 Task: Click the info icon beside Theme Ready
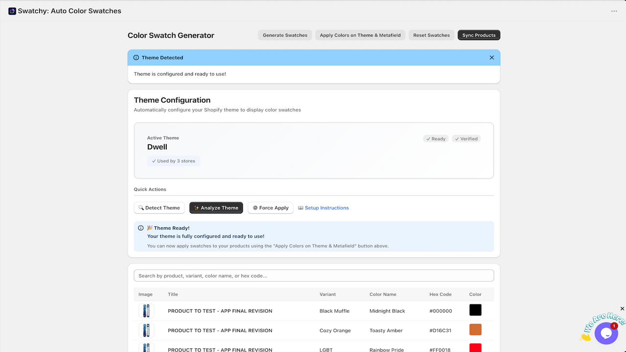pyautogui.click(x=141, y=228)
